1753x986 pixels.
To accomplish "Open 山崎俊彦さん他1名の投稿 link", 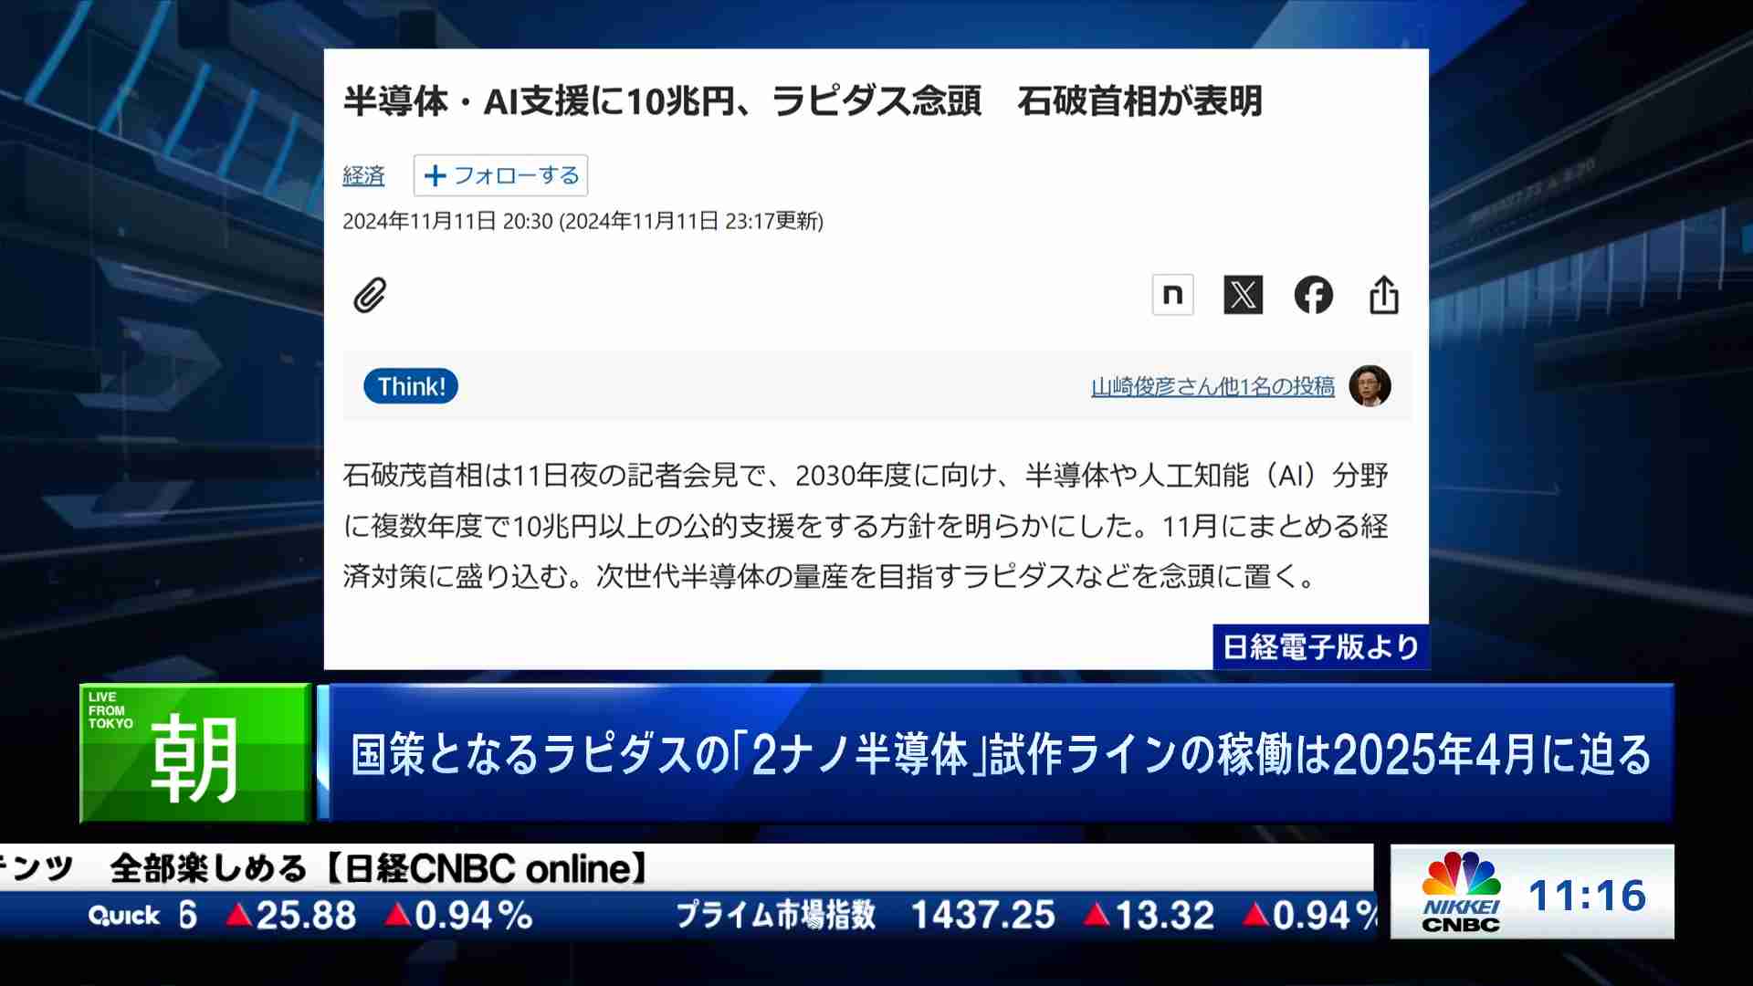I will click(1212, 386).
